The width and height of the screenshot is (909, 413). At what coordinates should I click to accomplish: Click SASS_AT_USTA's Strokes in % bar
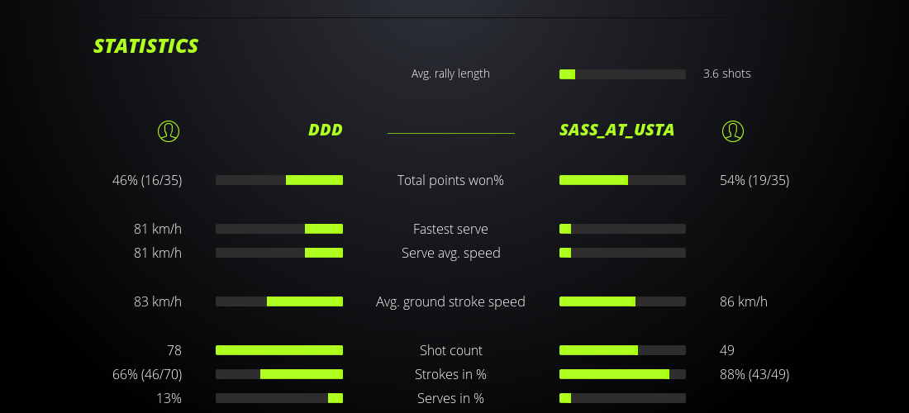(622, 374)
